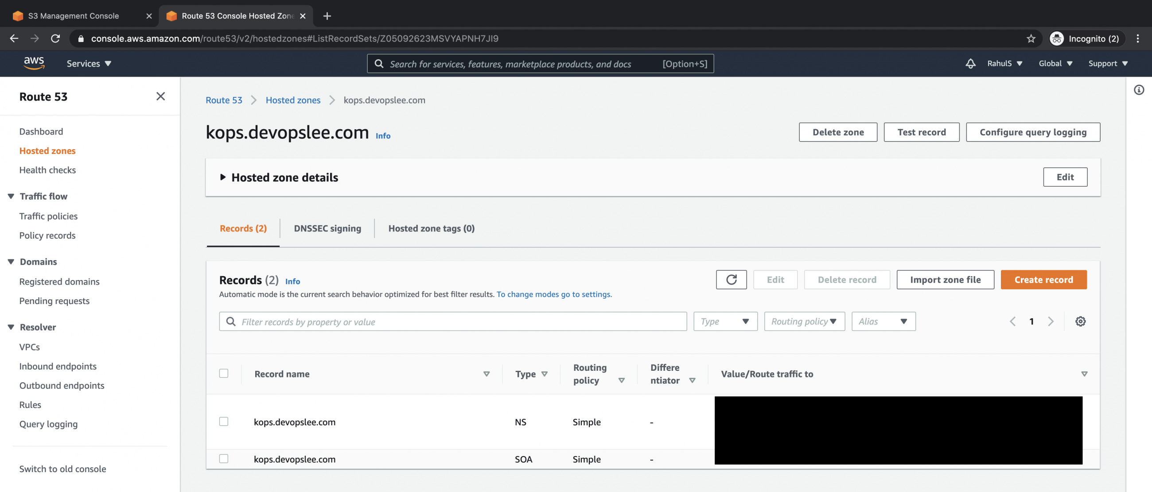Open the Alias filter dropdown

pyautogui.click(x=883, y=321)
